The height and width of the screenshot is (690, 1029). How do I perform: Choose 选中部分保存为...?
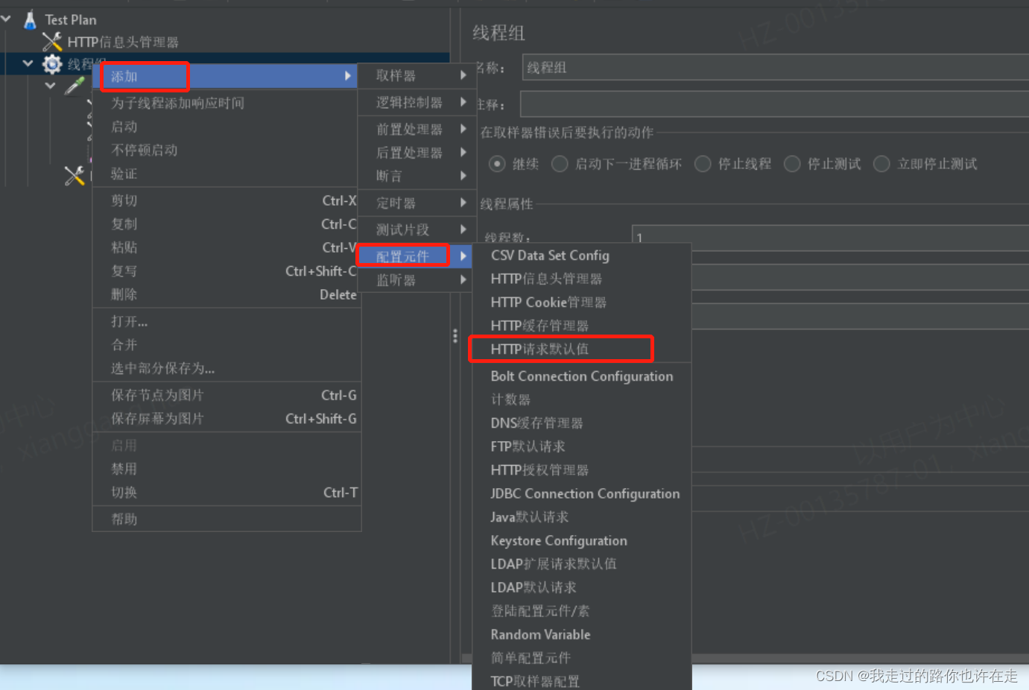227,368
